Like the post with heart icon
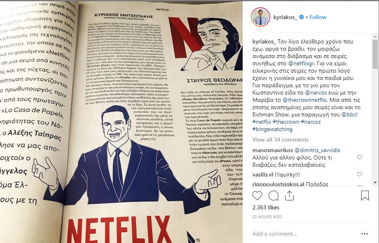 (257, 196)
